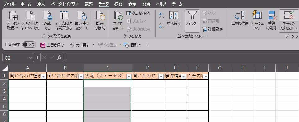Click 元に戻す undo button

(79, 45)
